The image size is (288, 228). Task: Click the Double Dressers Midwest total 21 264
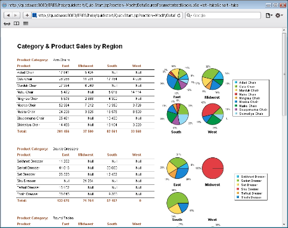point(88,200)
